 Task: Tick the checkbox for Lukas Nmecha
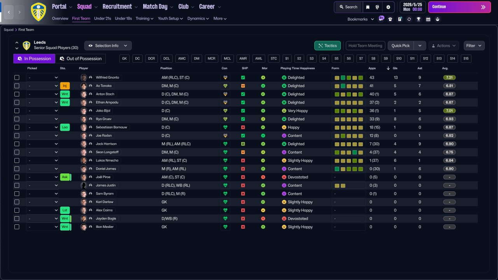[x=17, y=160]
